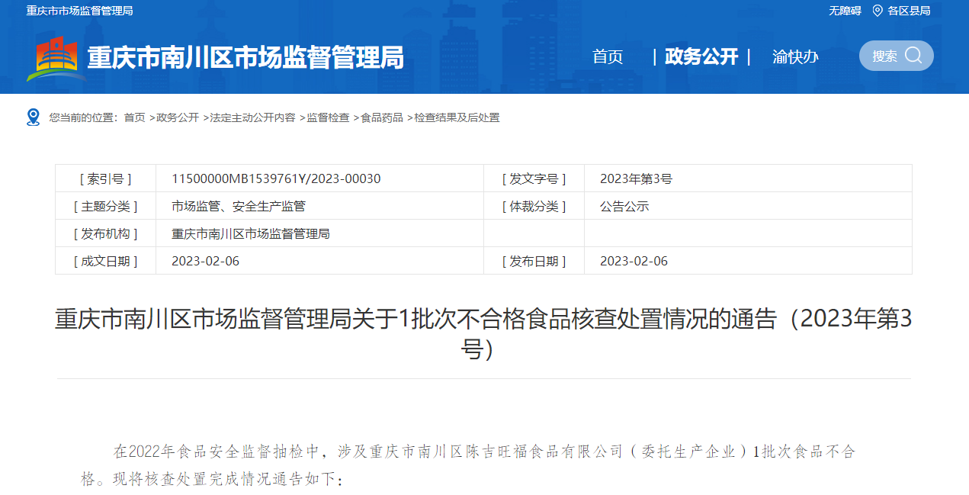
Task: Click the site title 重庆市南川区市场监督管理局
Action: coord(245,58)
